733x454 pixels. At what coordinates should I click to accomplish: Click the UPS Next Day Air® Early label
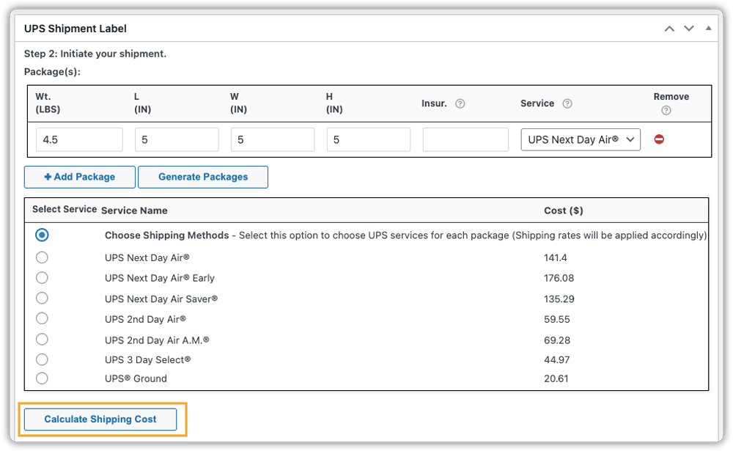coord(159,278)
